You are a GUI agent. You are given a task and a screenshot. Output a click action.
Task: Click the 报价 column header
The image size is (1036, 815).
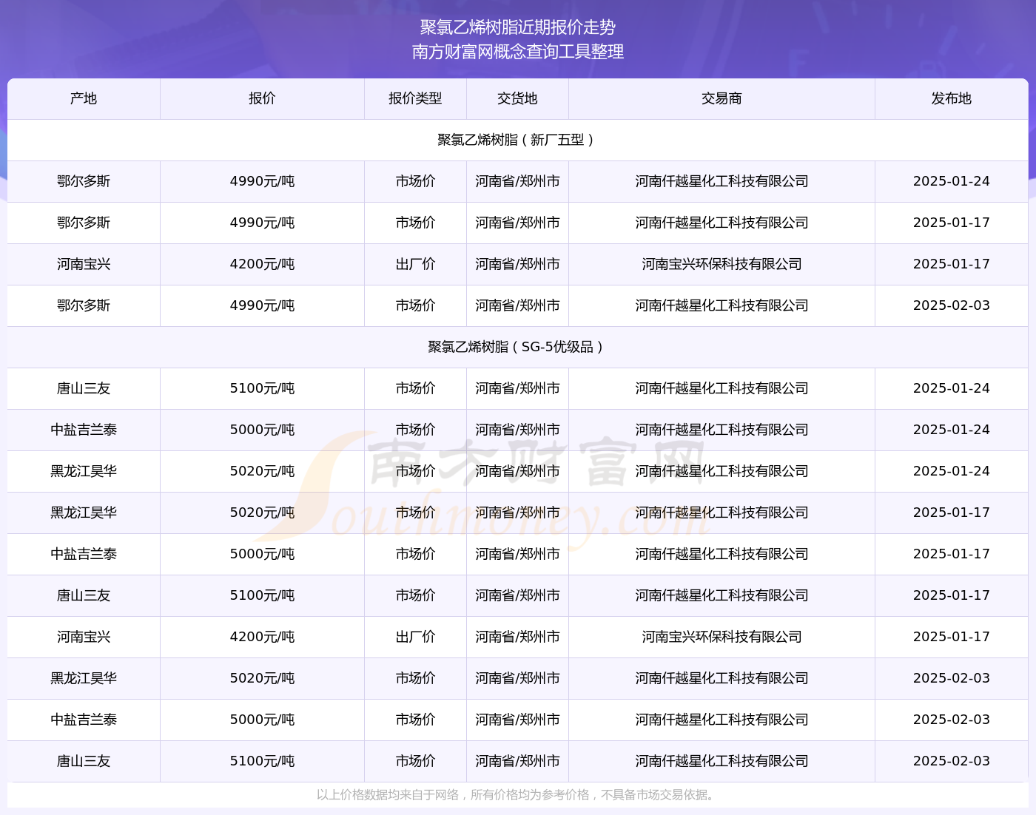tap(262, 98)
